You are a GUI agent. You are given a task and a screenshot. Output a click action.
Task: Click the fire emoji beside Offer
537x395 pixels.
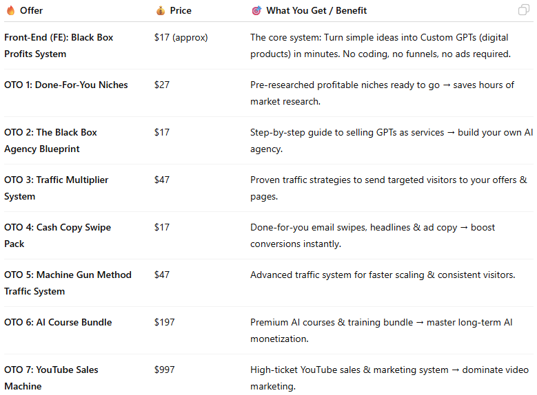coord(10,10)
